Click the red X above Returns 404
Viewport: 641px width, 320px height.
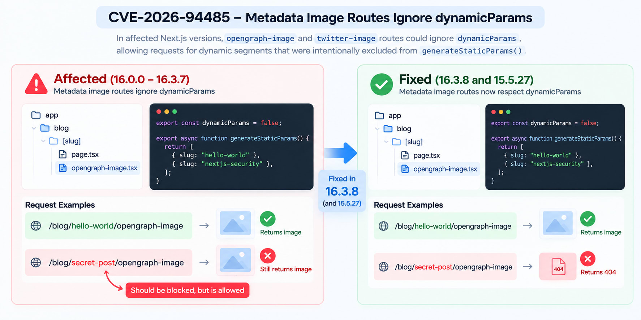pos(588,259)
